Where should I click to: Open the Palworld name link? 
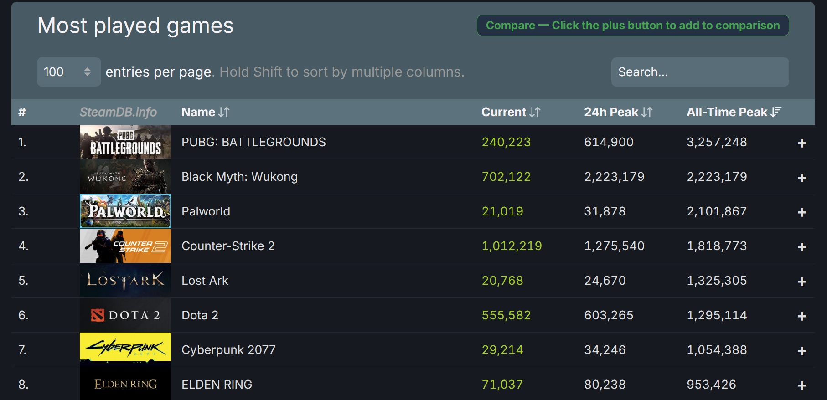206,211
